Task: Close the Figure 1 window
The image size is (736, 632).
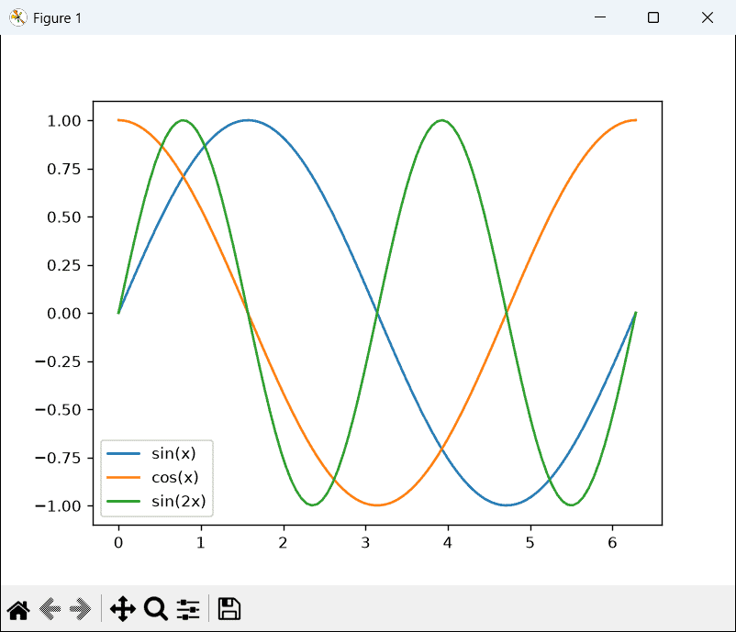Action: tap(708, 17)
